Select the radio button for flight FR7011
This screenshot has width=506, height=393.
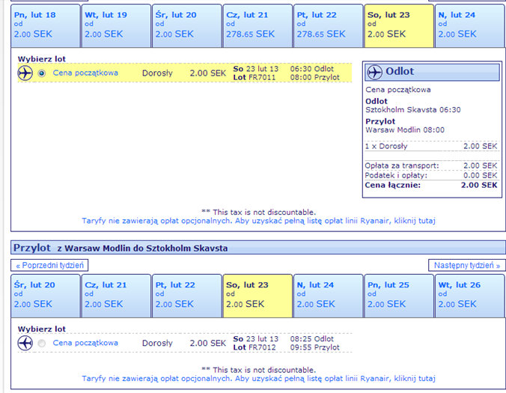41,73
